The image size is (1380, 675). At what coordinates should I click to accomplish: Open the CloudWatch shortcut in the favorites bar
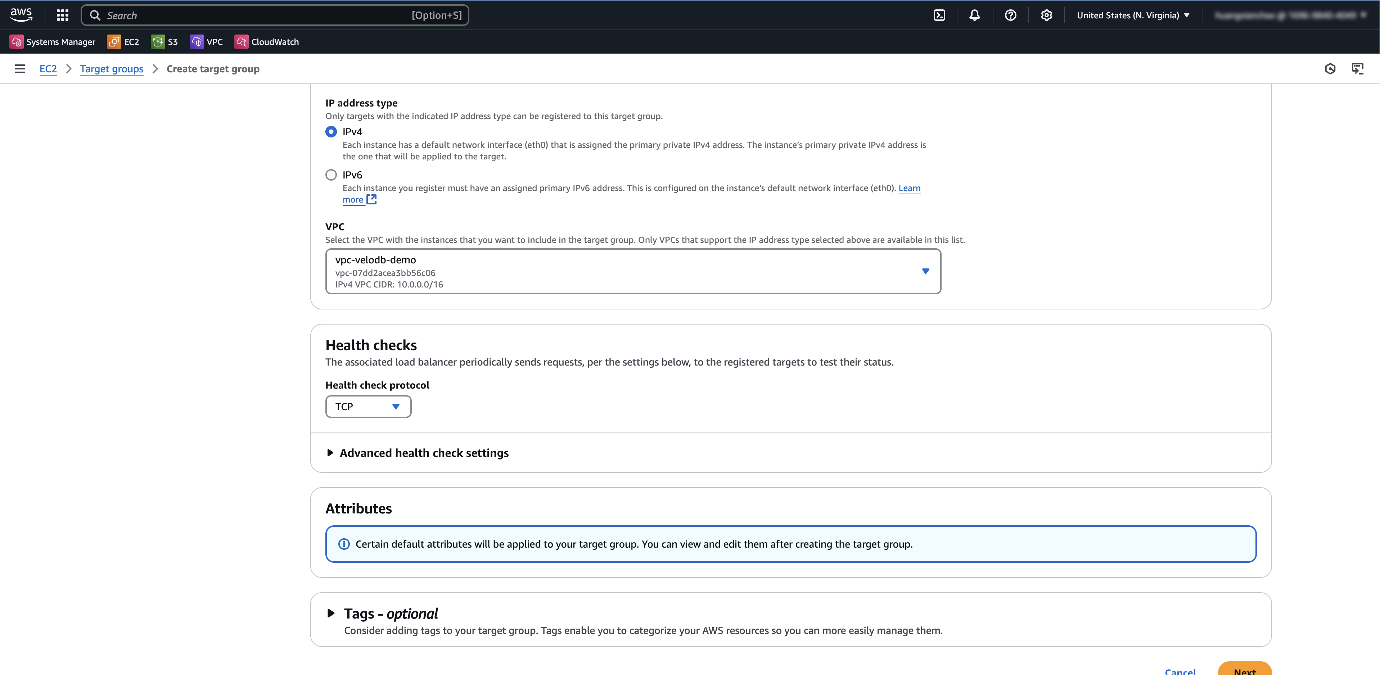(267, 42)
